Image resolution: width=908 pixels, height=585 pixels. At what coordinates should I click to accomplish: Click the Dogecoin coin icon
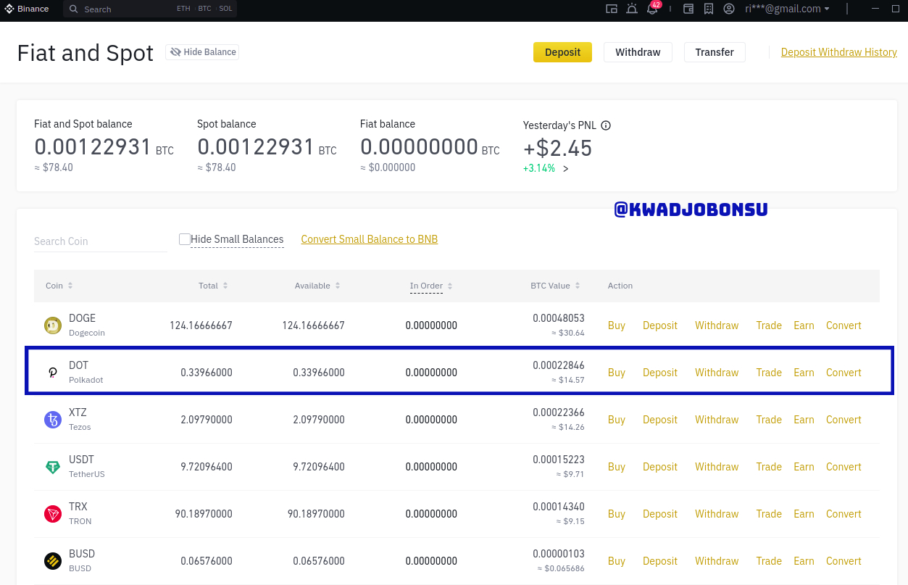pyautogui.click(x=53, y=325)
